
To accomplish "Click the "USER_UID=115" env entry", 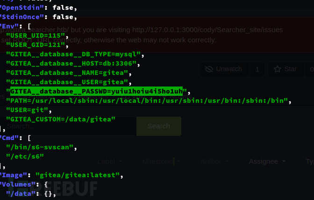I will pos(36,36).
